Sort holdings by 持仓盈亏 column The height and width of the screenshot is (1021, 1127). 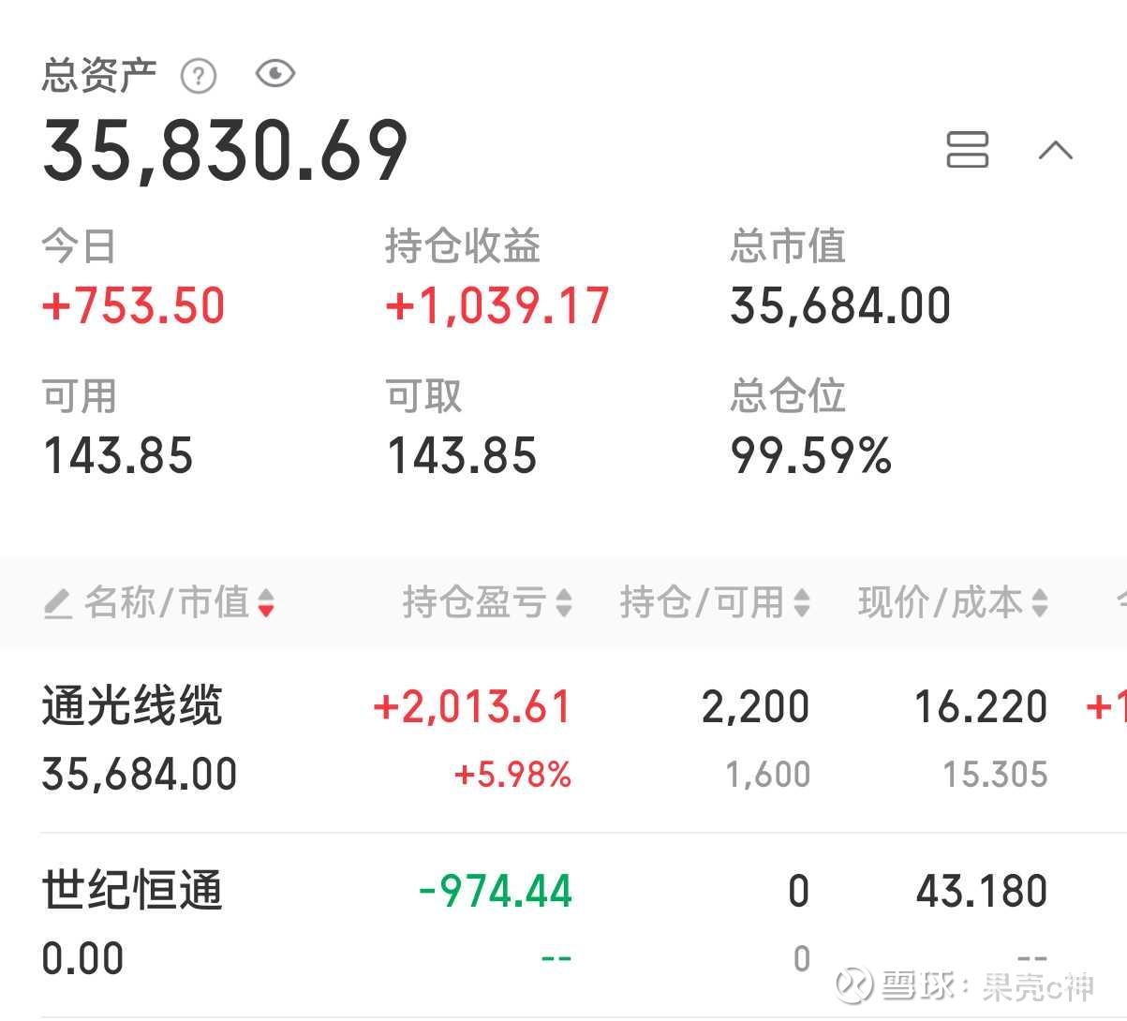486,602
